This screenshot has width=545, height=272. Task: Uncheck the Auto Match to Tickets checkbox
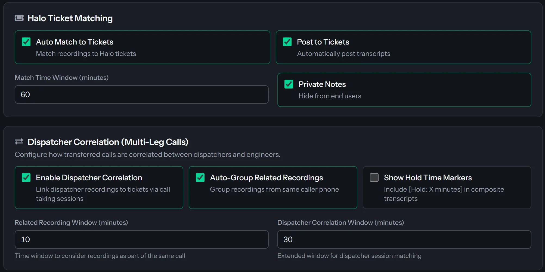click(26, 42)
